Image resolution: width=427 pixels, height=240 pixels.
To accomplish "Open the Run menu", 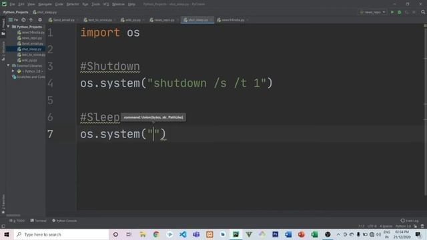I will click(85, 5).
